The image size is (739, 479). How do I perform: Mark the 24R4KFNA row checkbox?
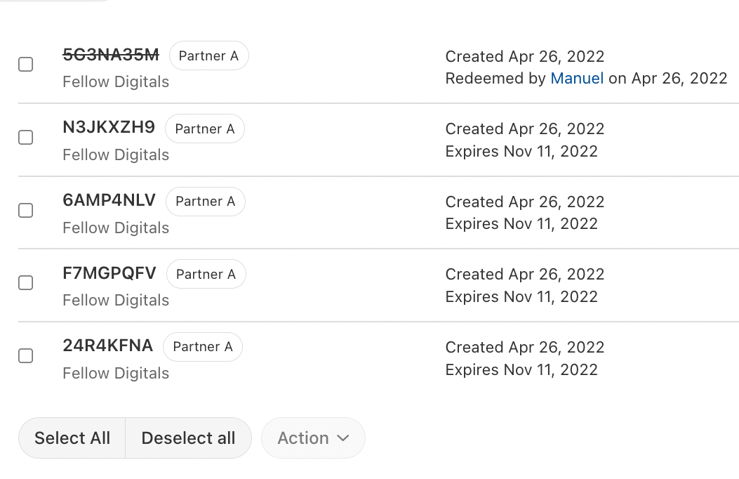[25, 356]
